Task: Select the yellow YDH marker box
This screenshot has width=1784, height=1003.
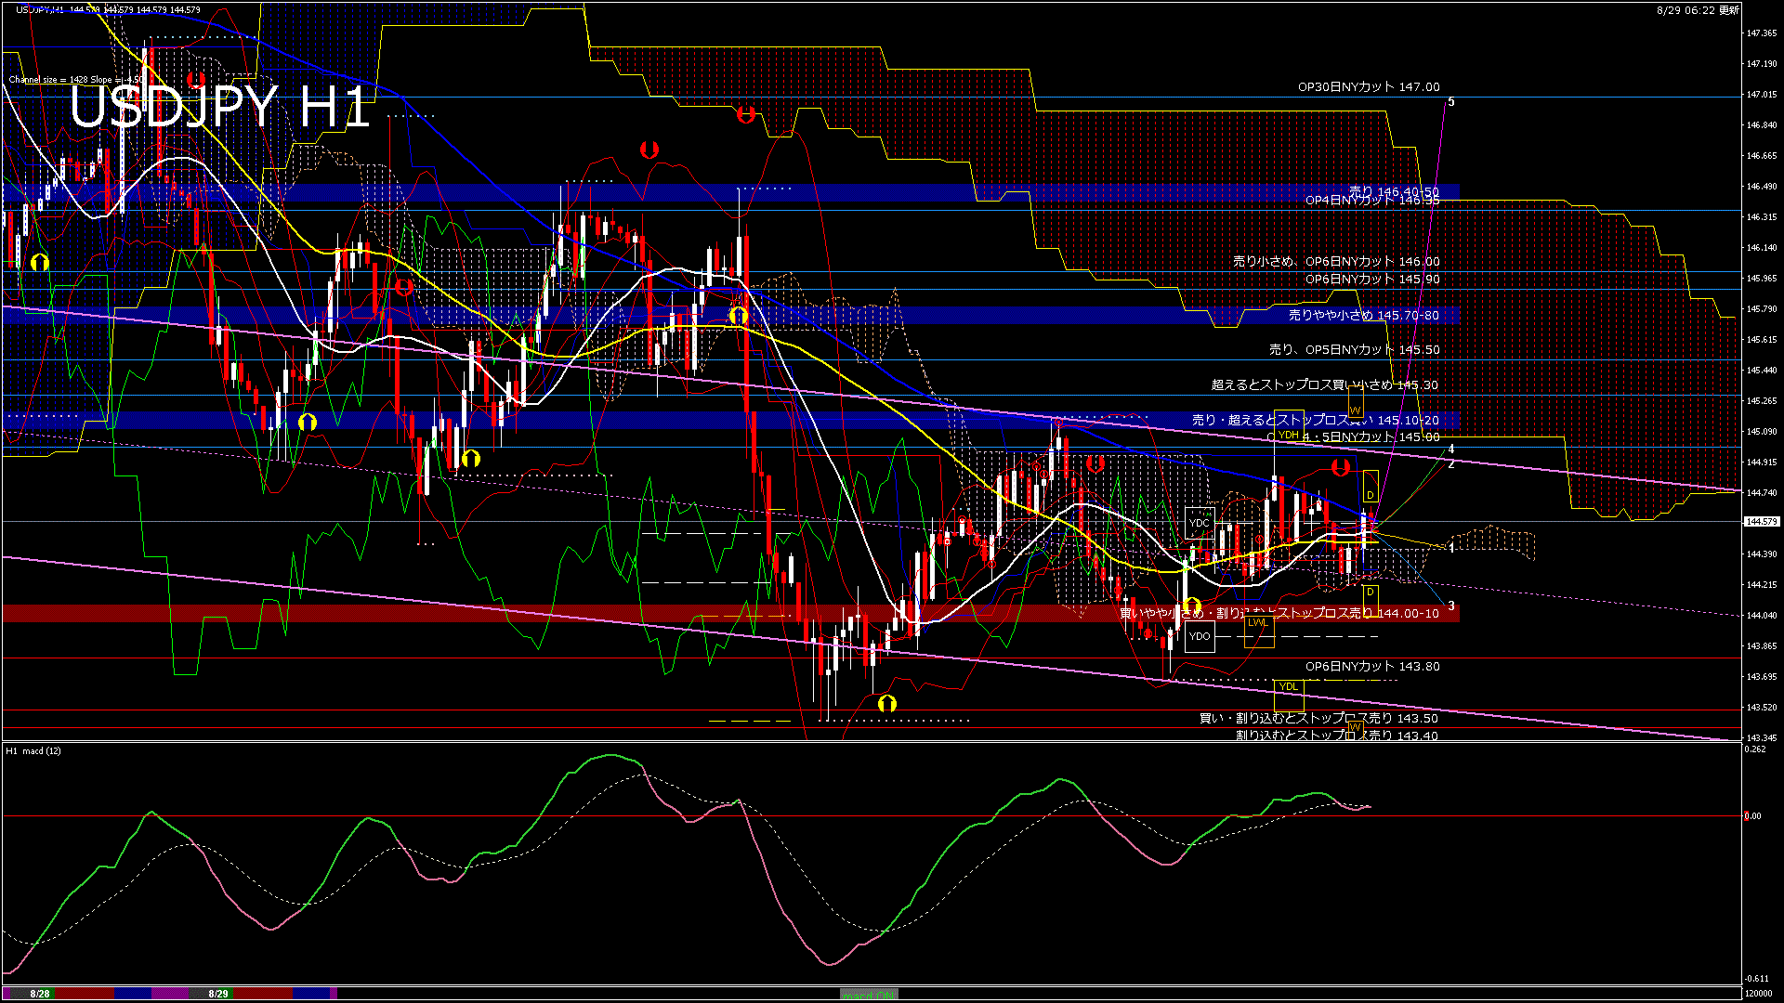Action: point(1288,435)
